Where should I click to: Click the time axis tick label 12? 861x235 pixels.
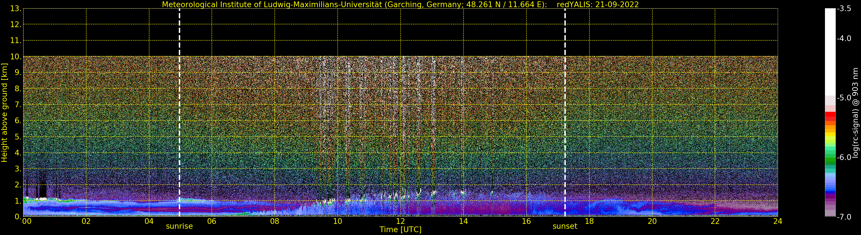(x=400, y=221)
